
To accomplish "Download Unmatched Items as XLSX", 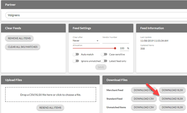I will coord(172,107).
